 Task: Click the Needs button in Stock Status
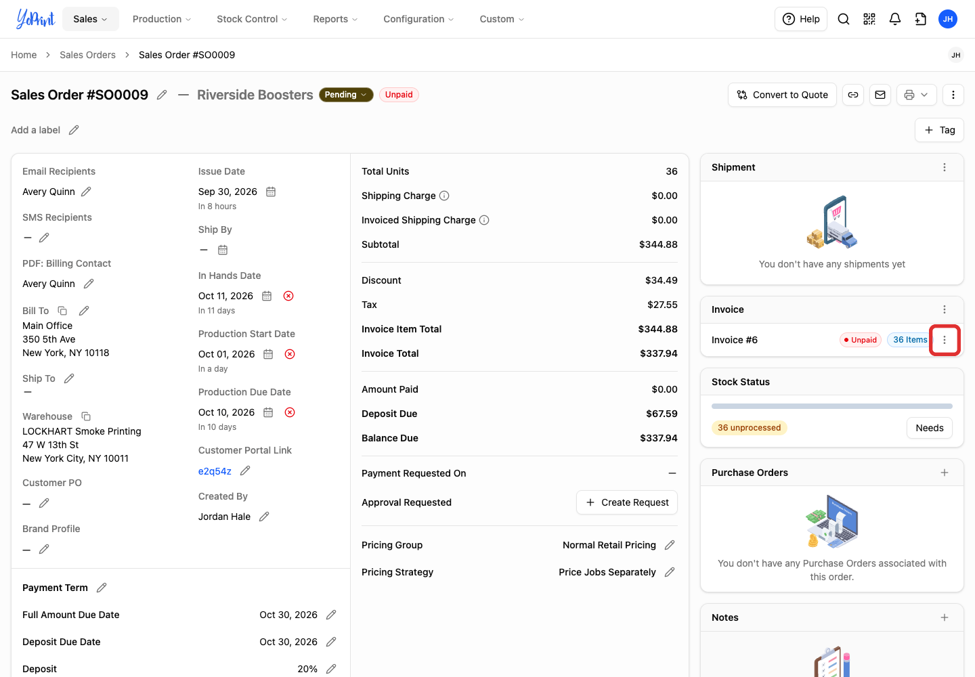930,428
